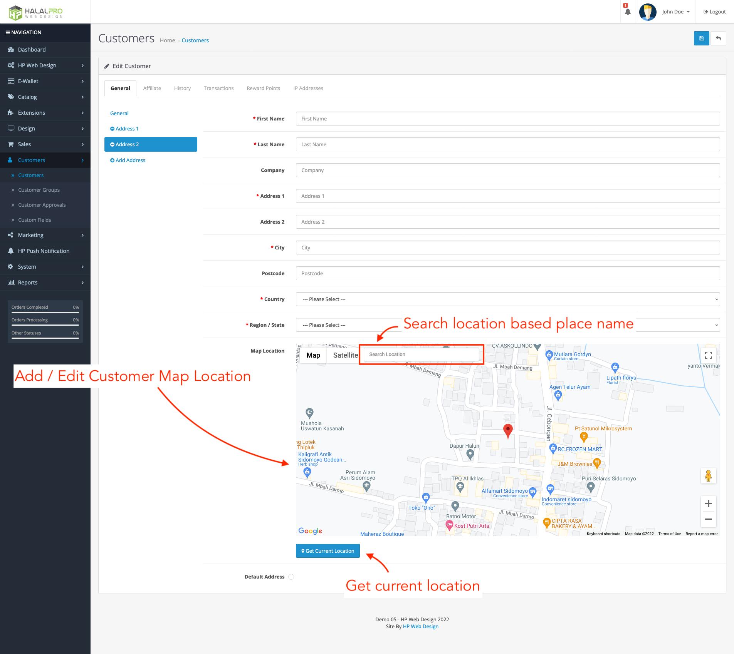Toggle Map view on the map widget

(x=313, y=355)
